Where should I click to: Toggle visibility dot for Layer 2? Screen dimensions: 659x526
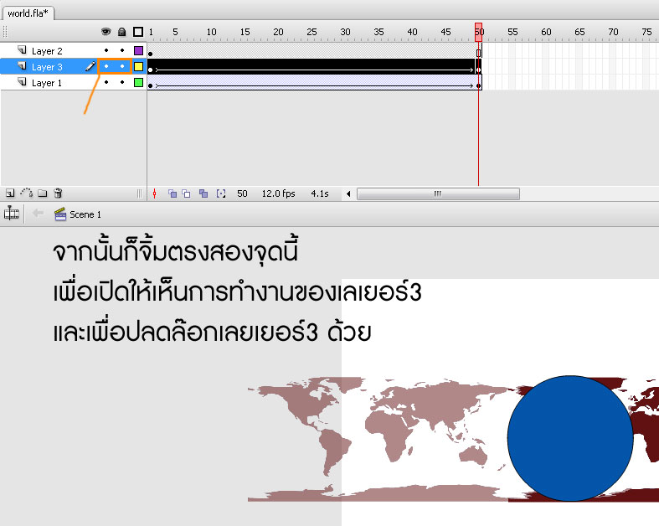tap(106, 50)
